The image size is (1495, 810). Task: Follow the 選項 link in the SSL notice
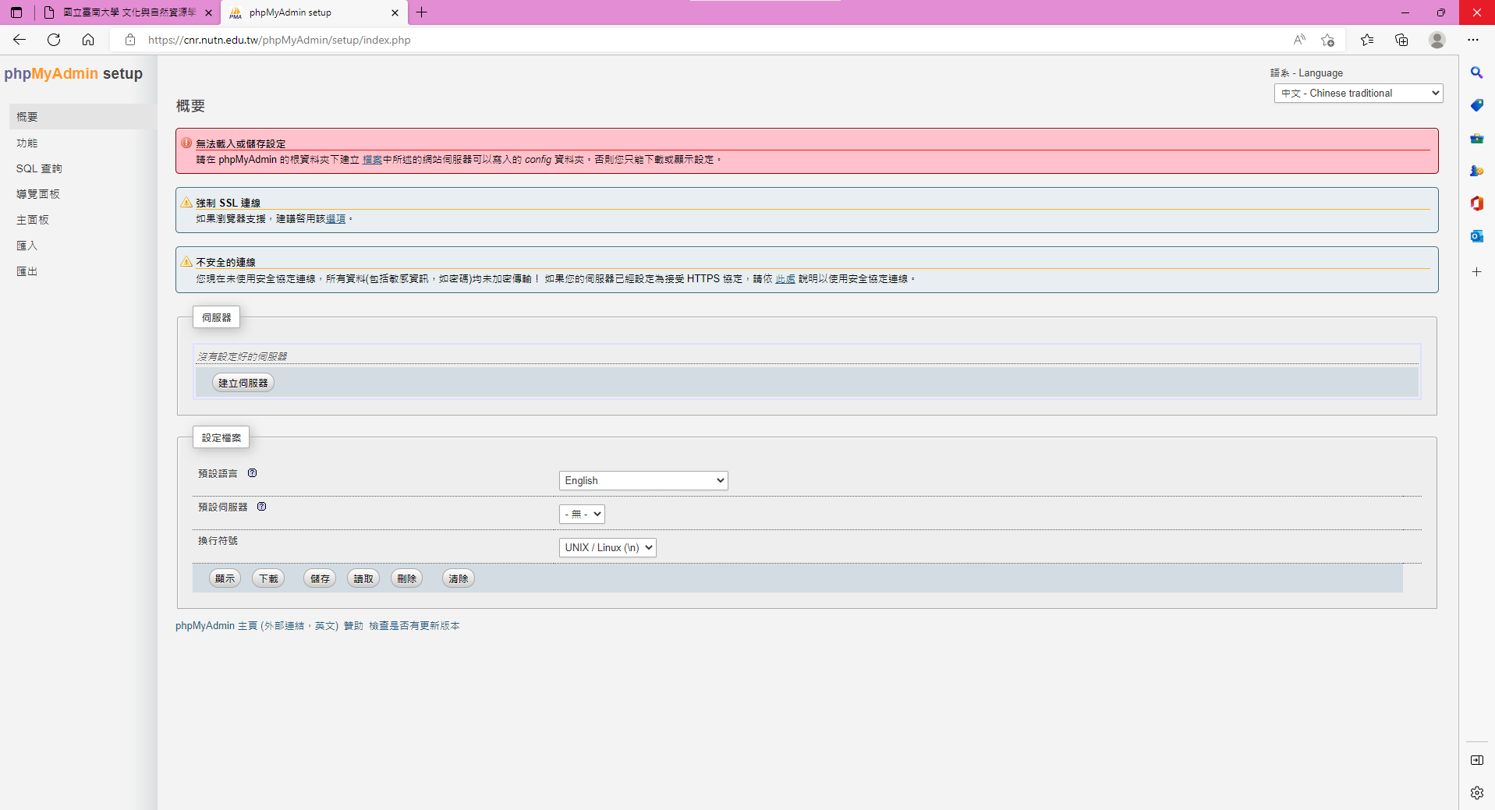335,219
